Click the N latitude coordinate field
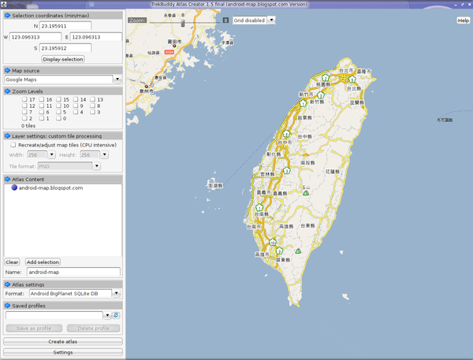 tap(65, 26)
